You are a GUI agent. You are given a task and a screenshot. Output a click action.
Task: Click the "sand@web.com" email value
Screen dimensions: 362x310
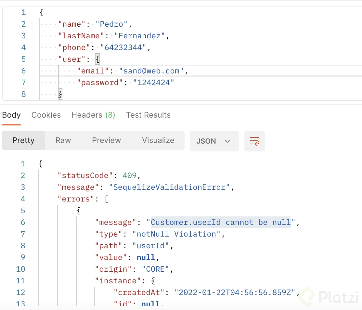pyautogui.click(x=151, y=71)
